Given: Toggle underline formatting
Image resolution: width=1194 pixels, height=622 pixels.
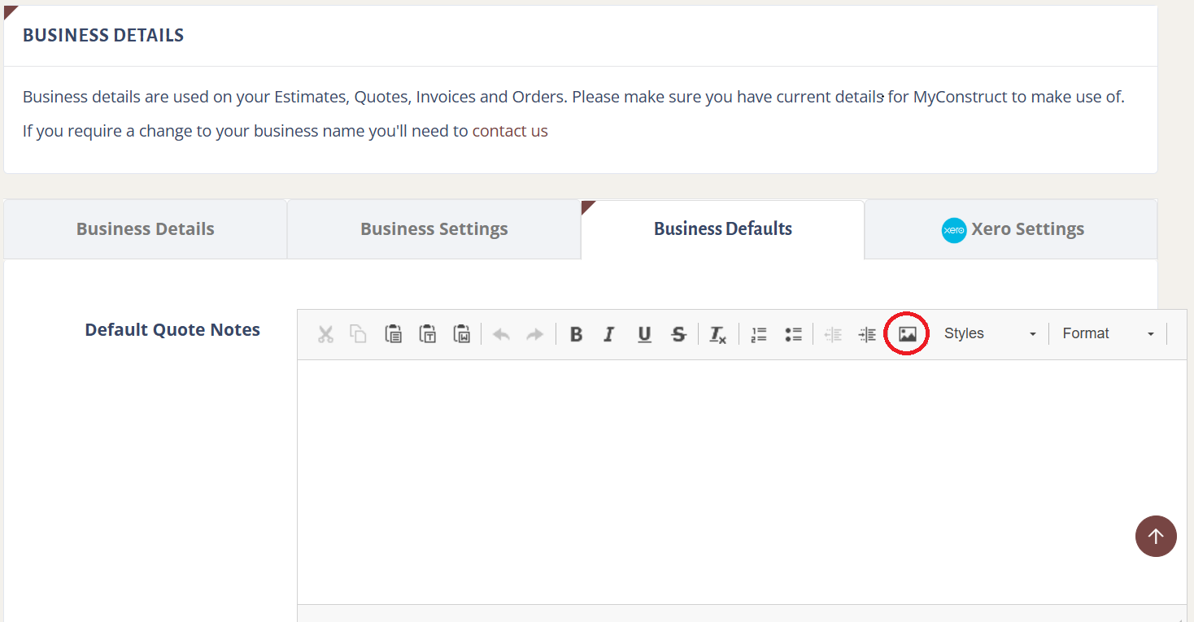Looking at the screenshot, I should [x=644, y=334].
